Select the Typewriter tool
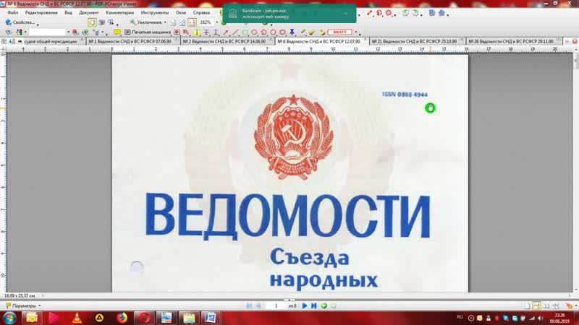This screenshot has height=325, width=579. pyautogui.click(x=148, y=32)
